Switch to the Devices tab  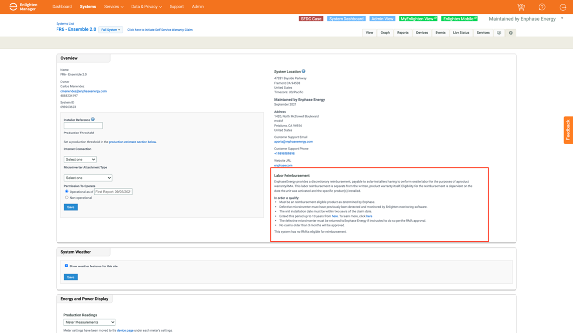tap(422, 33)
